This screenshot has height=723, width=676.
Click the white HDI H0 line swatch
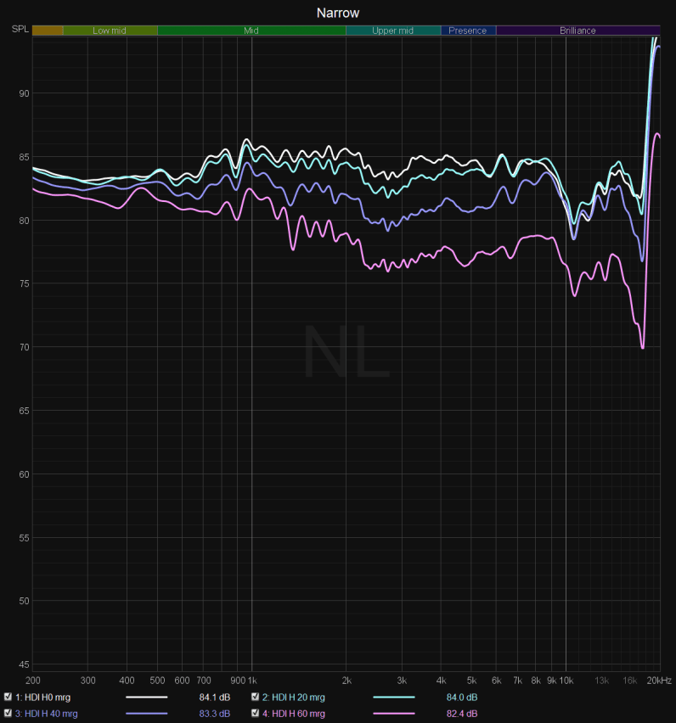click(x=147, y=697)
